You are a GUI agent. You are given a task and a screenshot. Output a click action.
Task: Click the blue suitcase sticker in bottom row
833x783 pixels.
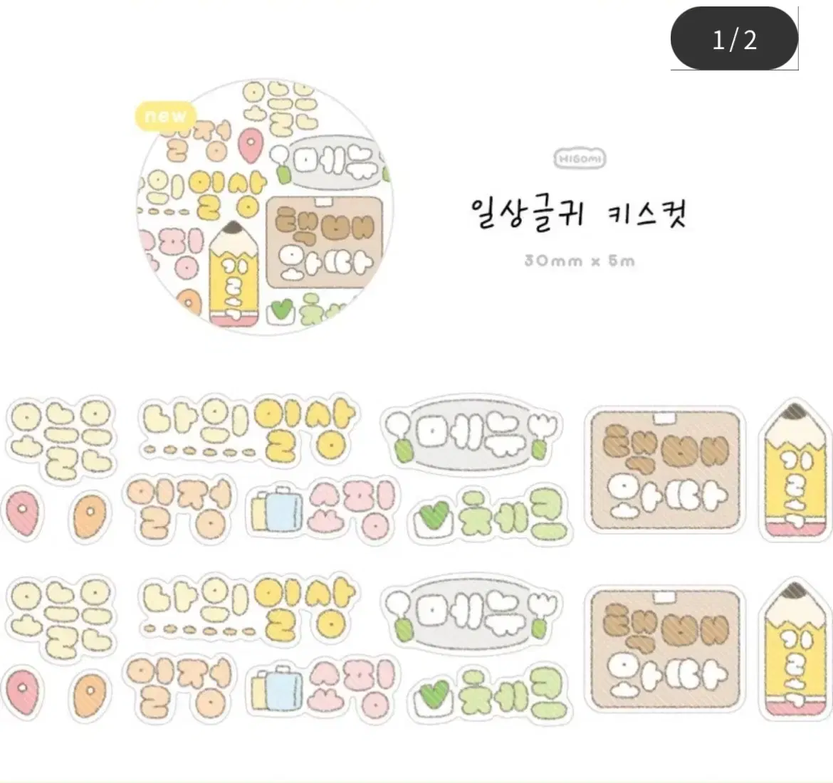[x=277, y=689]
